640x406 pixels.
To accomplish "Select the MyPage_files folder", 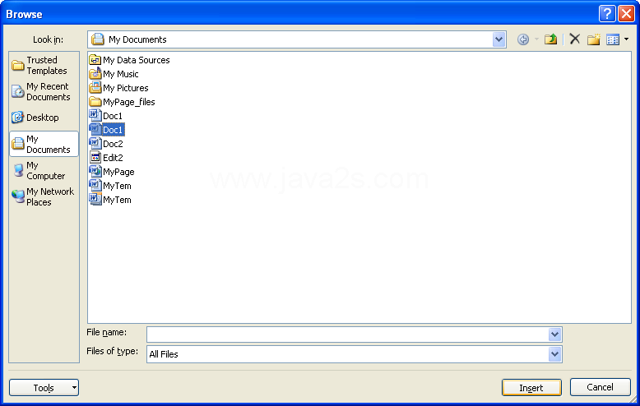I will click(x=122, y=102).
